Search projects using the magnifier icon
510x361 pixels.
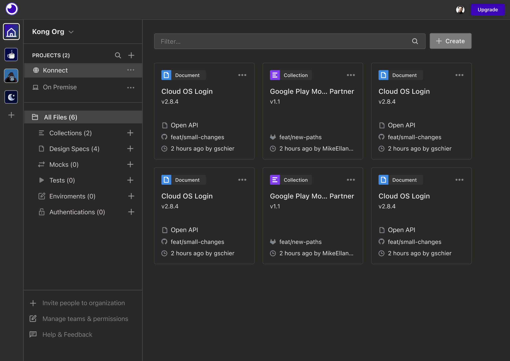click(x=118, y=55)
